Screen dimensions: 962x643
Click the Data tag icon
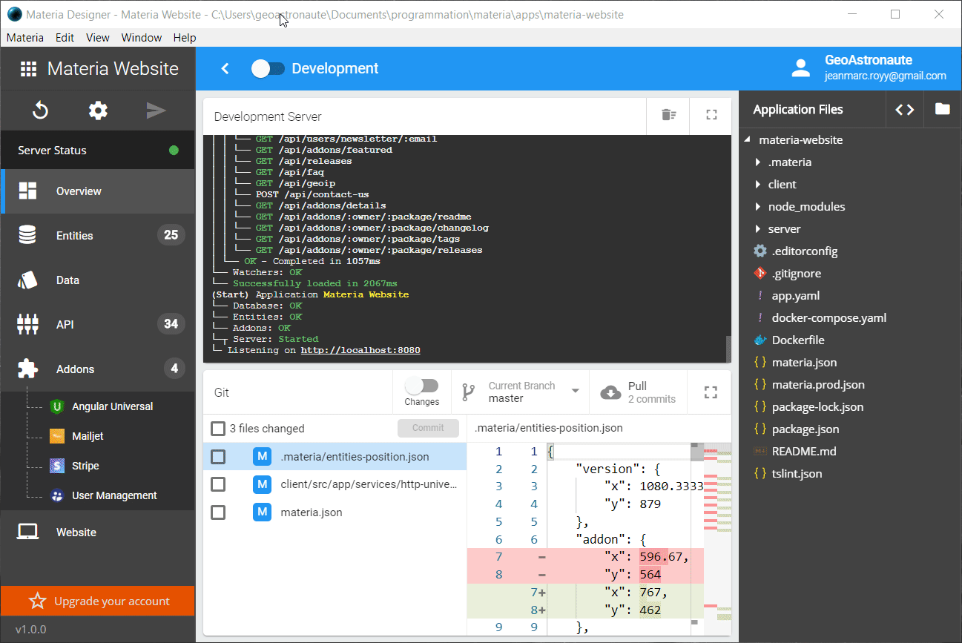27,280
